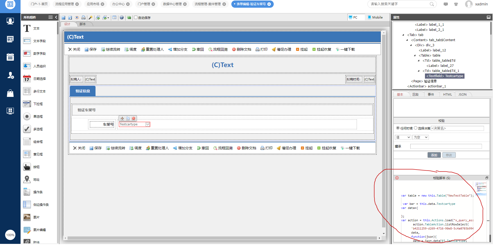This screenshot has height=249, width=493.
Task: Click the 提示 input field
Action: coord(446,146)
